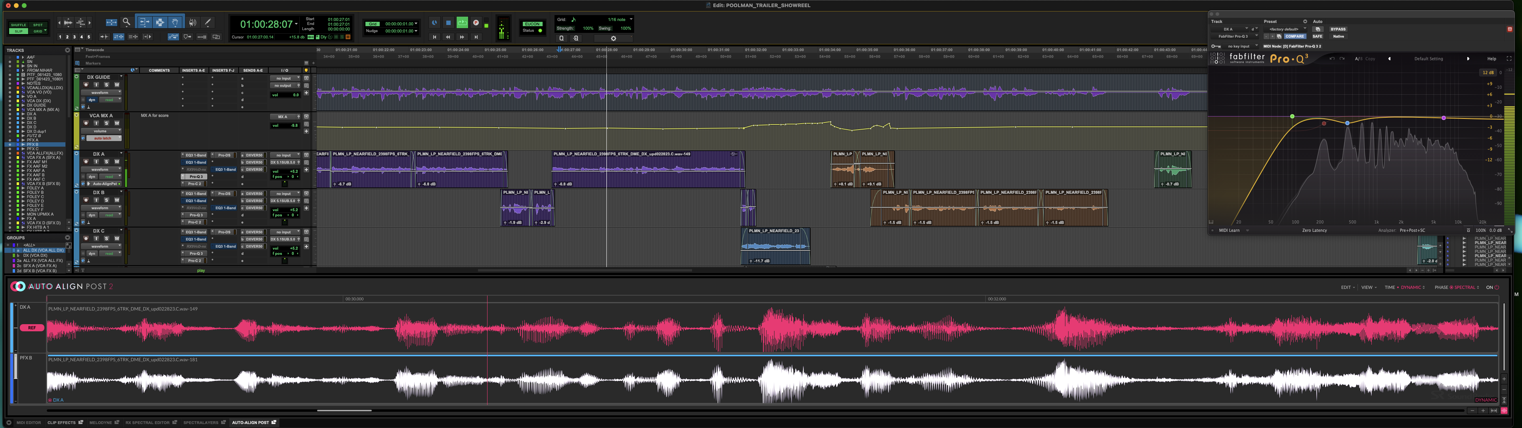Click Help in Pro-Q 3
Viewport: 1522px width, 428px height.
click(1492, 59)
